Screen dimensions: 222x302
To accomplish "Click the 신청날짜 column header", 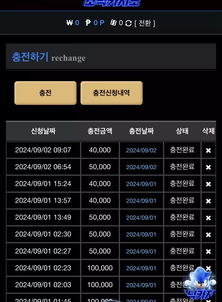I will (x=43, y=131).
